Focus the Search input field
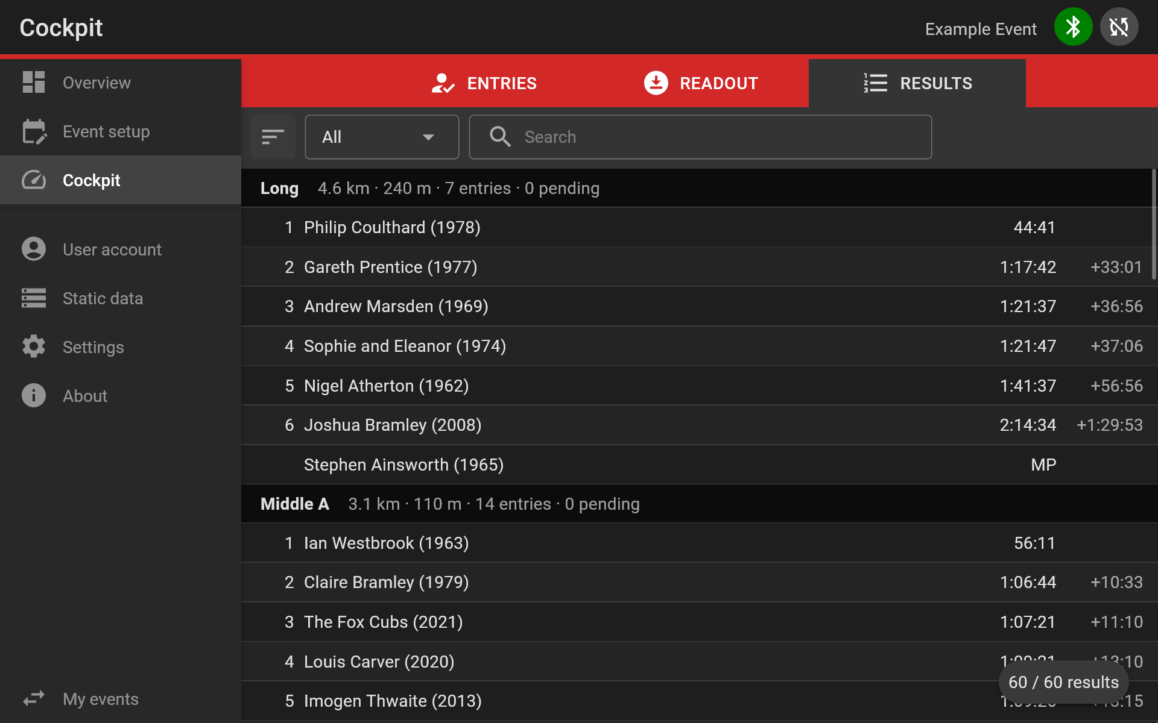1158x723 pixels. [700, 137]
